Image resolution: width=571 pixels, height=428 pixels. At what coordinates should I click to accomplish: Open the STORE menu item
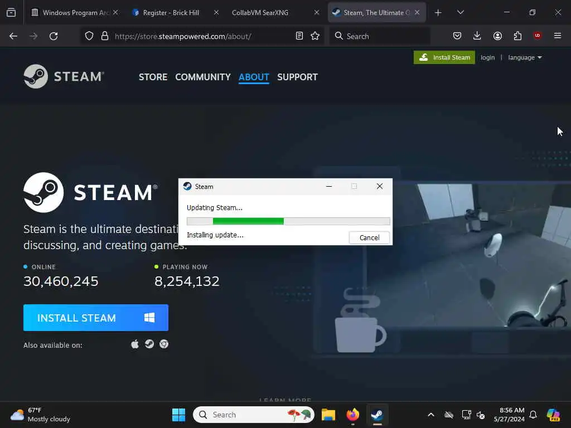tap(153, 77)
